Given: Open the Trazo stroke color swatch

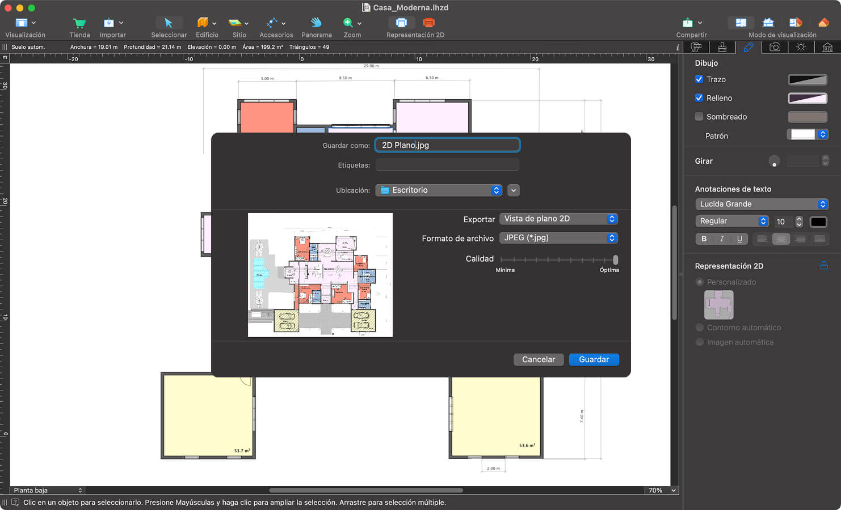Looking at the screenshot, I should pyautogui.click(x=807, y=79).
